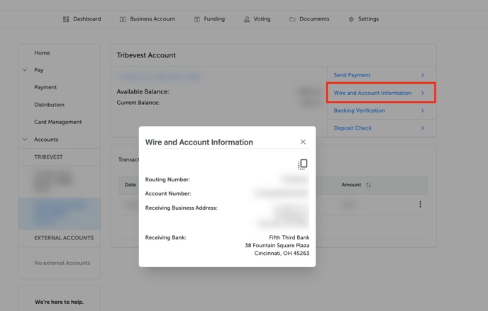Click the chevron next to Send Payment

[423, 75]
